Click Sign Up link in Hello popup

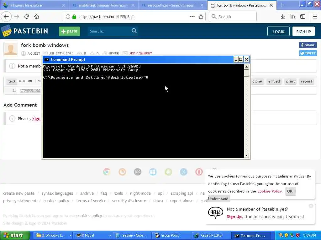click(x=234, y=217)
